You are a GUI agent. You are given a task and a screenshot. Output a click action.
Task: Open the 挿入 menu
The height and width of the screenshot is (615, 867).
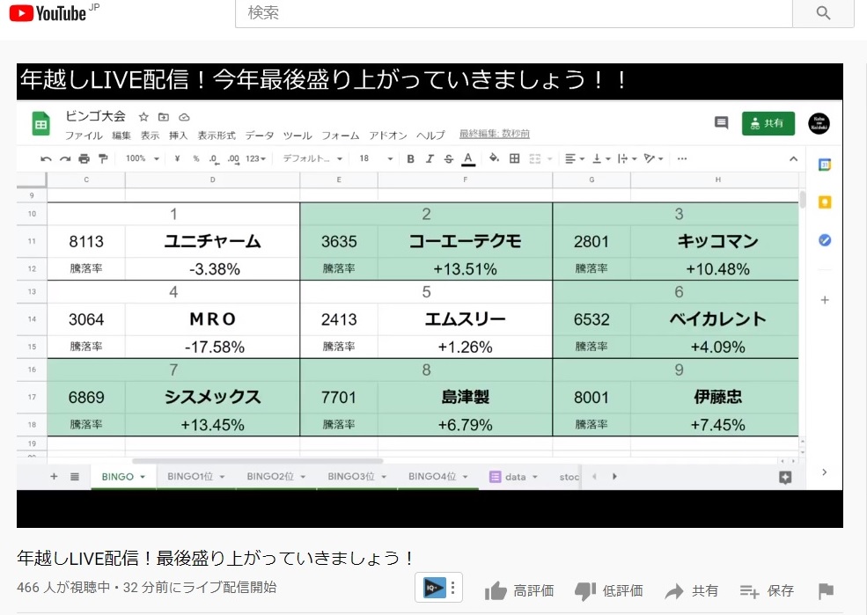[178, 135]
